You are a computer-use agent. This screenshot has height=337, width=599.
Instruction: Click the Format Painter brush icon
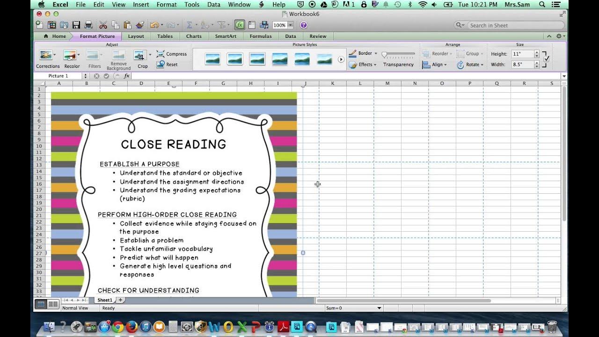click(x=139, y=25)
